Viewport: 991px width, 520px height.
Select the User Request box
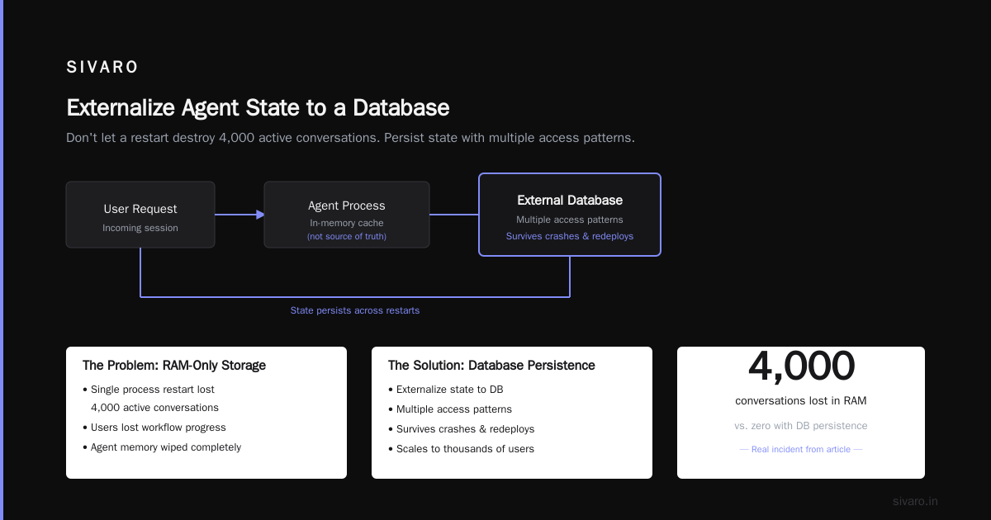tap(140, 215)
